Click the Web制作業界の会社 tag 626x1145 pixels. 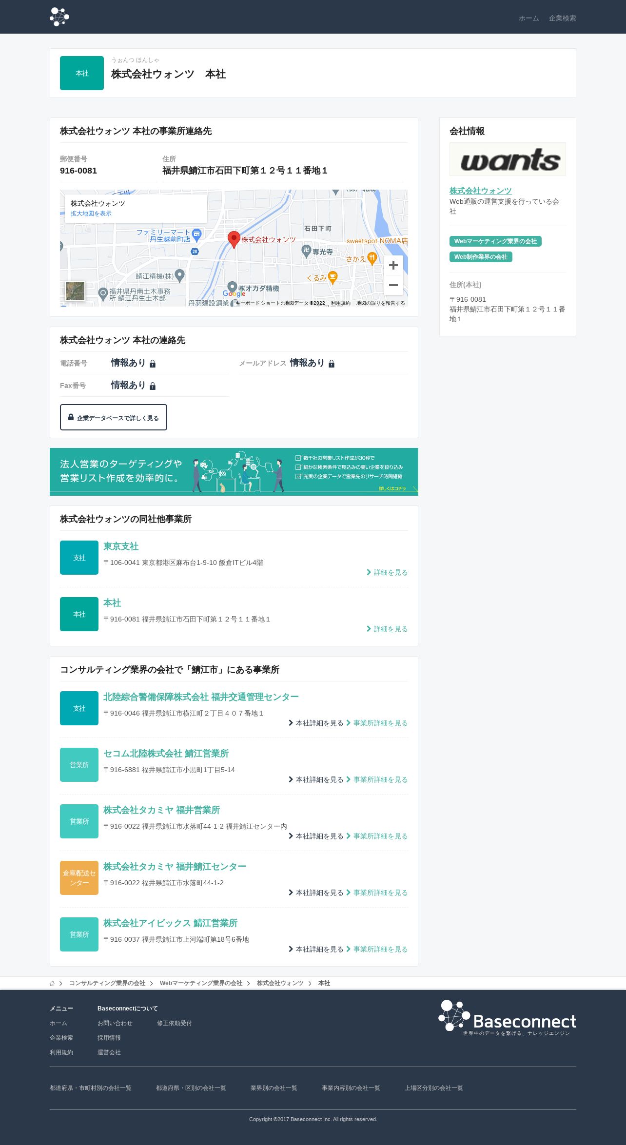click(x=481, y=257)
